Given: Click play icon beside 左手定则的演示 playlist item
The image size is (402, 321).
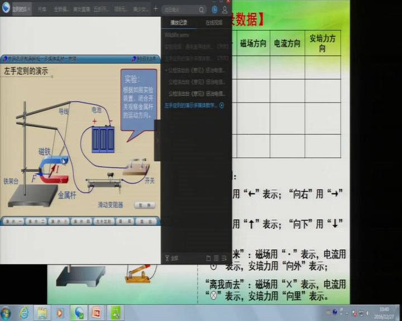Looking at the screenshot, I should pos(222,105).
